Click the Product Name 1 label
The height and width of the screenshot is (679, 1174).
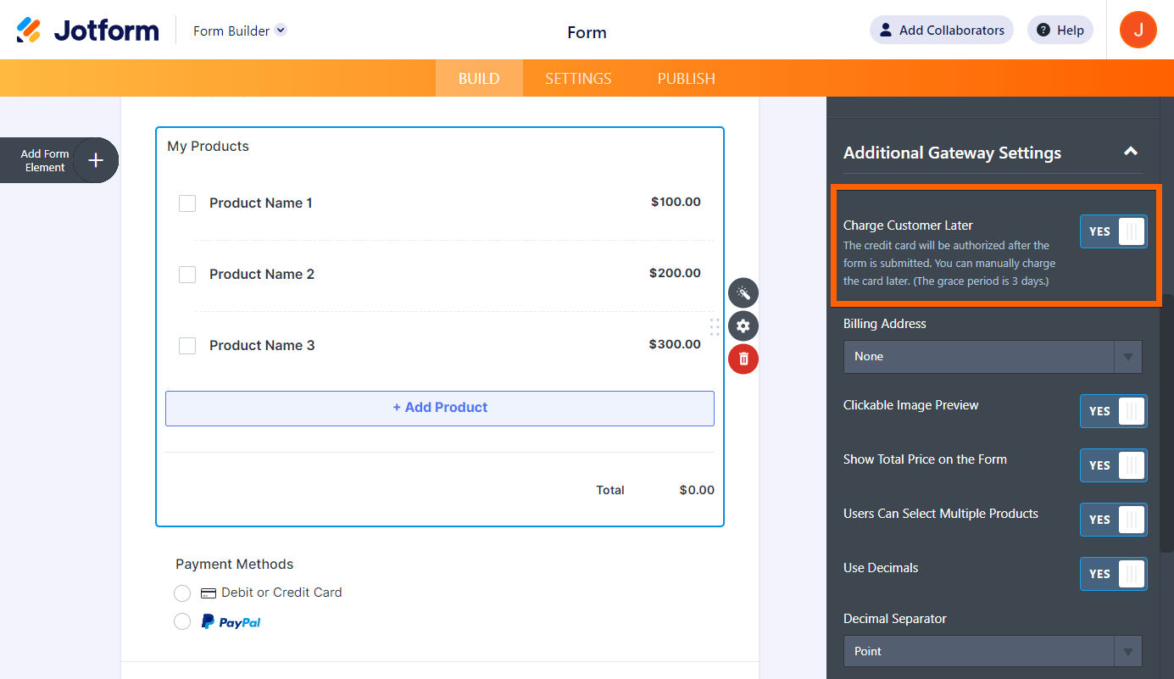(x=261, y=203)
